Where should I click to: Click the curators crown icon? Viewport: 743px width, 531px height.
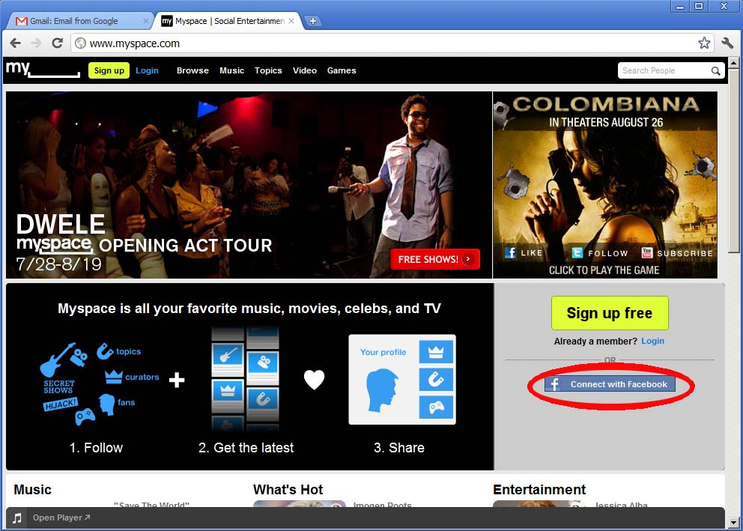114,377
